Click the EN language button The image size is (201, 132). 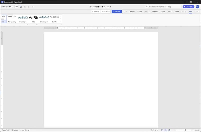point(17,7)
